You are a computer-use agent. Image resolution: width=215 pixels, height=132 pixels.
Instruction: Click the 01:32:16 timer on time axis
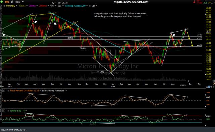(183, 85)
